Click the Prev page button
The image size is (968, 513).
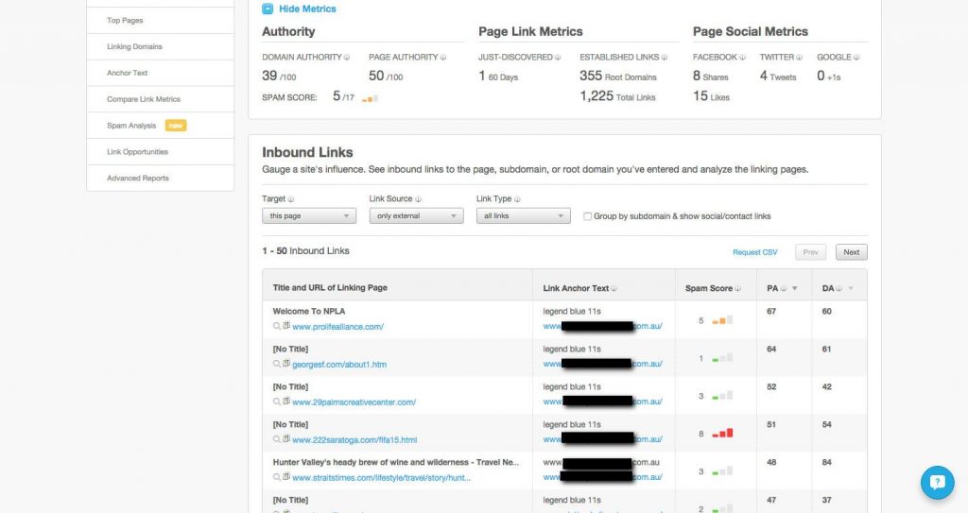click(810, 252)
